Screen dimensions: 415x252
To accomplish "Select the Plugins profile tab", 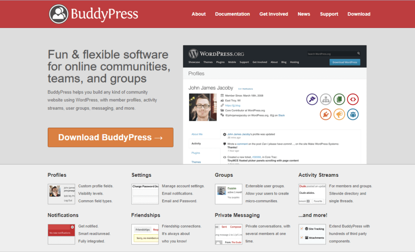I will coord(196,153).
